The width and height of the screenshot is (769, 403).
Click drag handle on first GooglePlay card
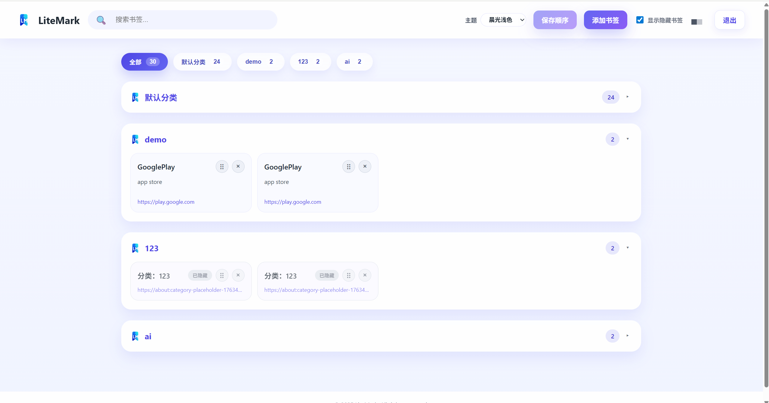tap(222, 166)
